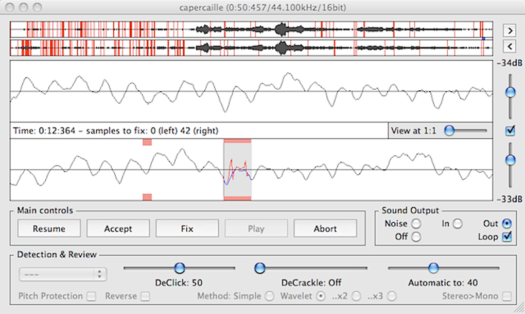
Task: Abort the processing operation
Action: 325,228
